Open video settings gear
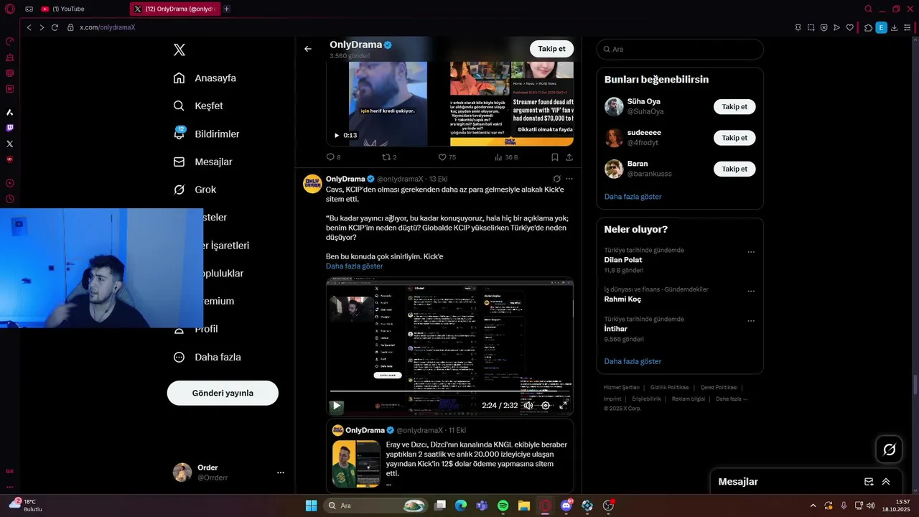The image size is (919, 517). click(x=546, y=405)
